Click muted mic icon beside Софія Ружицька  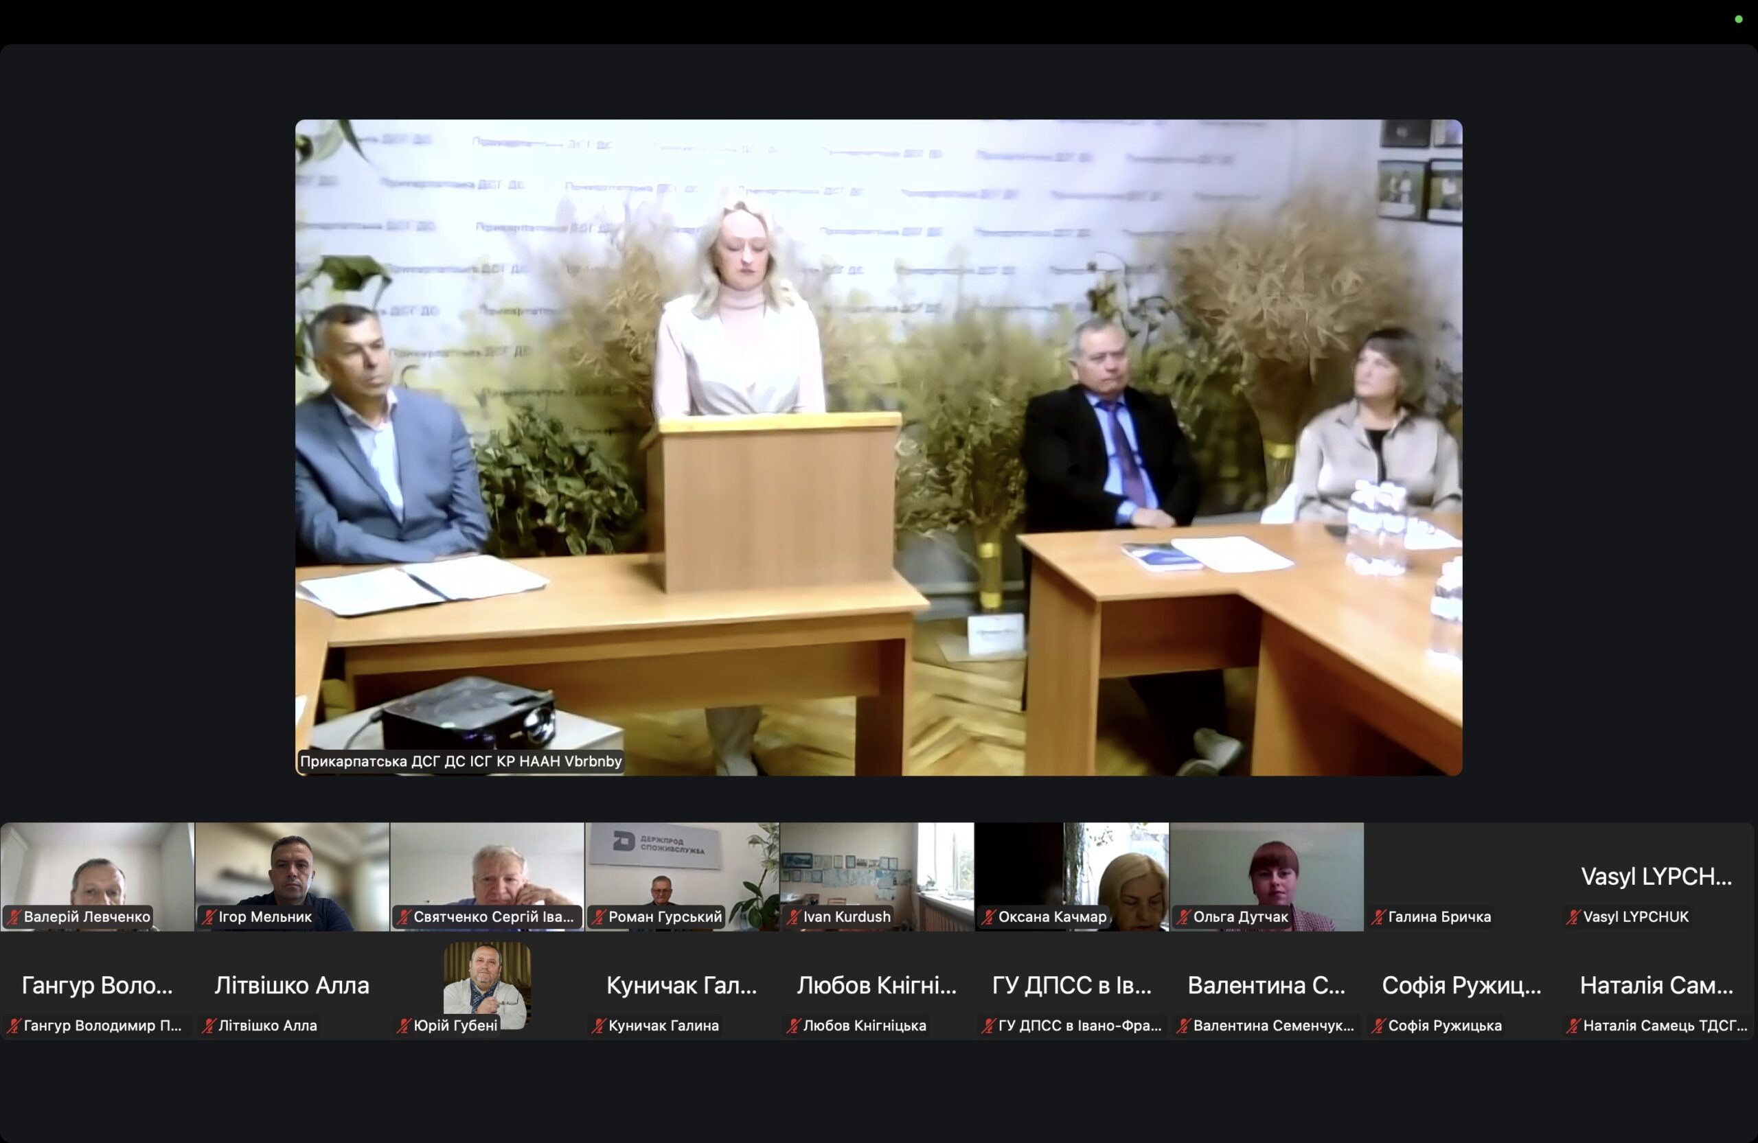[1379, 1026]
